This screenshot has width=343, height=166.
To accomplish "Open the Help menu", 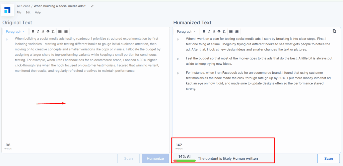I will pos(38,12).
